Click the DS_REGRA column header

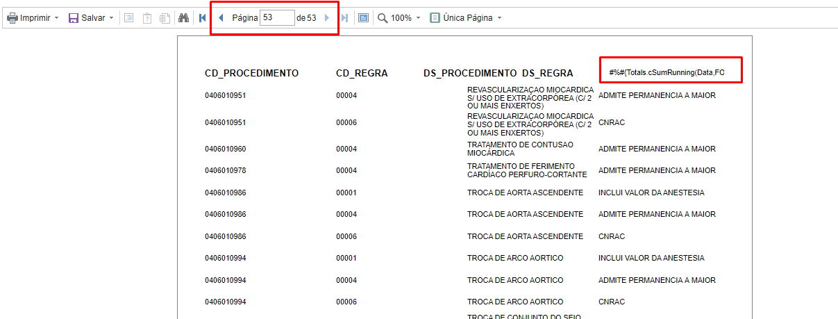pos(548,73)
